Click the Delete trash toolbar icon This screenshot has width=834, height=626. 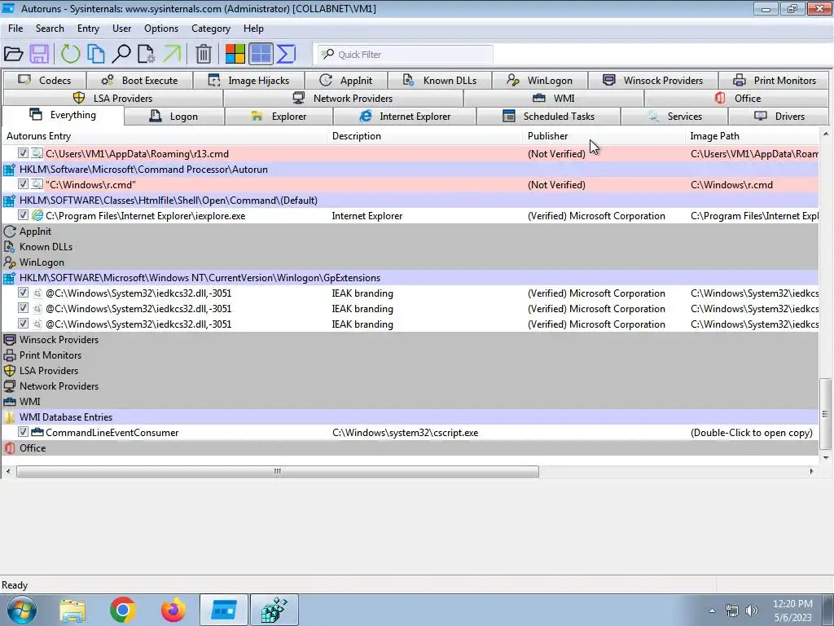click(203, 55)
